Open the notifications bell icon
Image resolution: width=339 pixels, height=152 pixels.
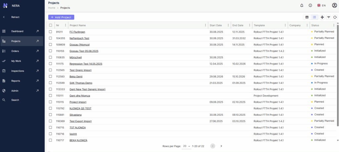[x=302, y=6]
